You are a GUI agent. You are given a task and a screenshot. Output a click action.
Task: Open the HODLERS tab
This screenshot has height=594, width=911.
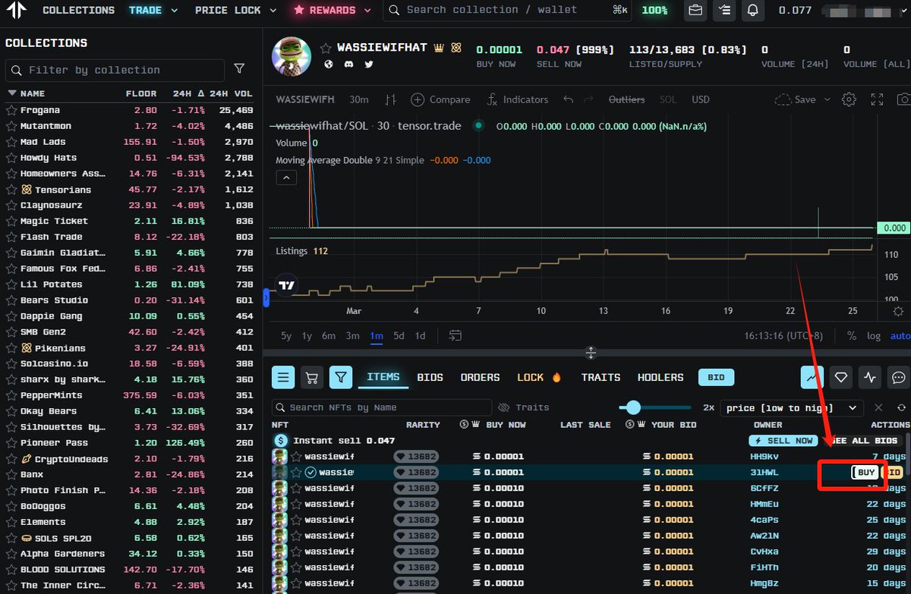(660, 377)
